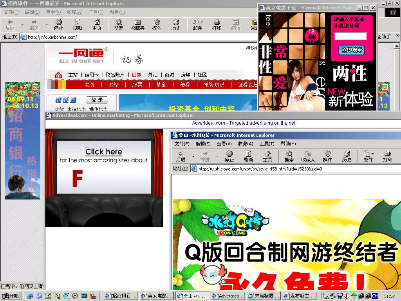The image size is (401, 301).
Task: Launch Internet Explorer from quick launch bar
Action: point(30,296)
